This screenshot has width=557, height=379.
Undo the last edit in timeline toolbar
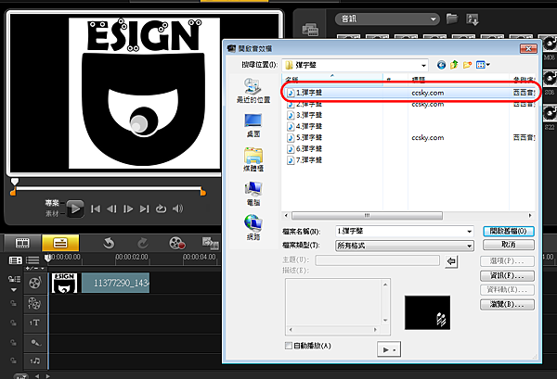tap(109, 243)
